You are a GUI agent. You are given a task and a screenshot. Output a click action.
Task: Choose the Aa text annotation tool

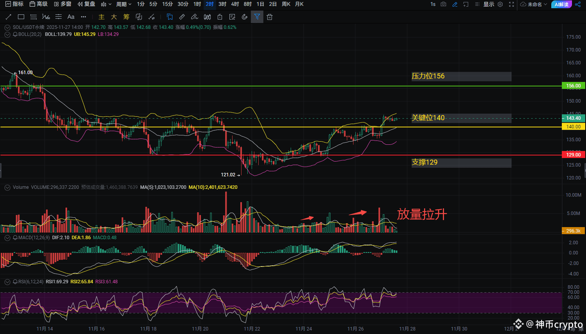pyautogui.click(x=71, y=17)
